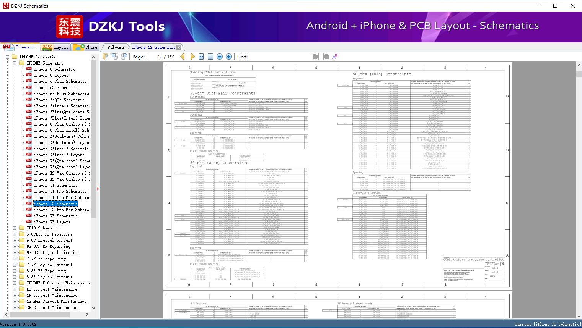The height and width of the screenshot is (328, 582).
Task: Collapse the top-level IPHONE Schematic node
Action: [x=7, y=57]
